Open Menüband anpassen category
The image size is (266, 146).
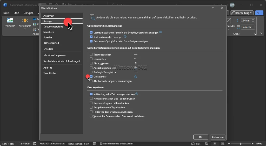pos(62,55)
